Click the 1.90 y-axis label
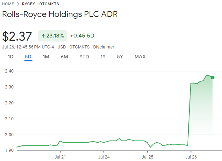The width and height of the screenshot is (222, 161). pos(9,150)
